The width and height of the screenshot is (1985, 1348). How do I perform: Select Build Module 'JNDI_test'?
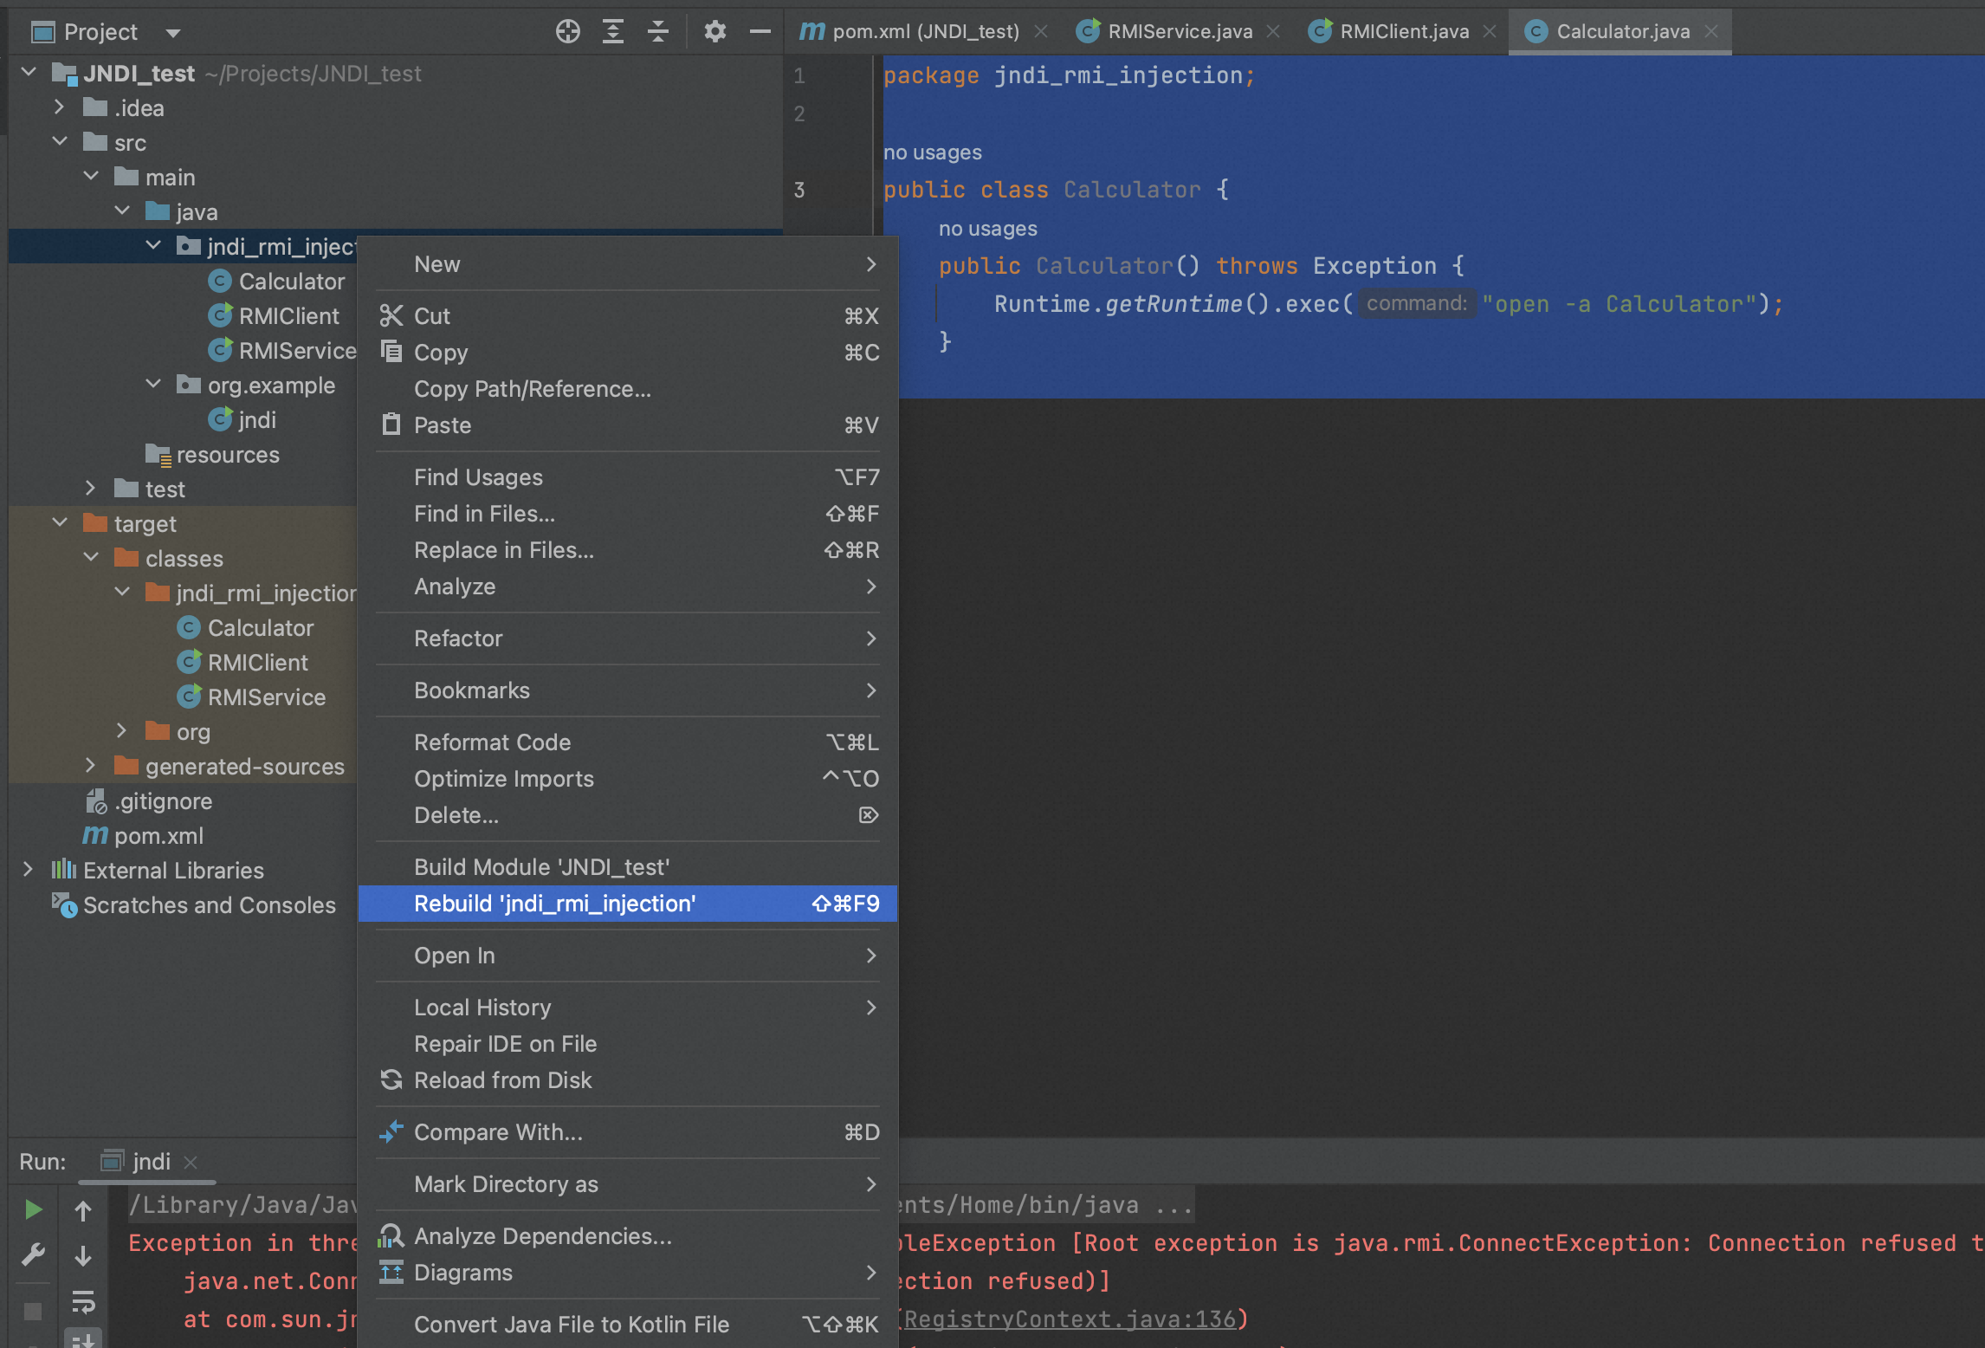[628, 867]
